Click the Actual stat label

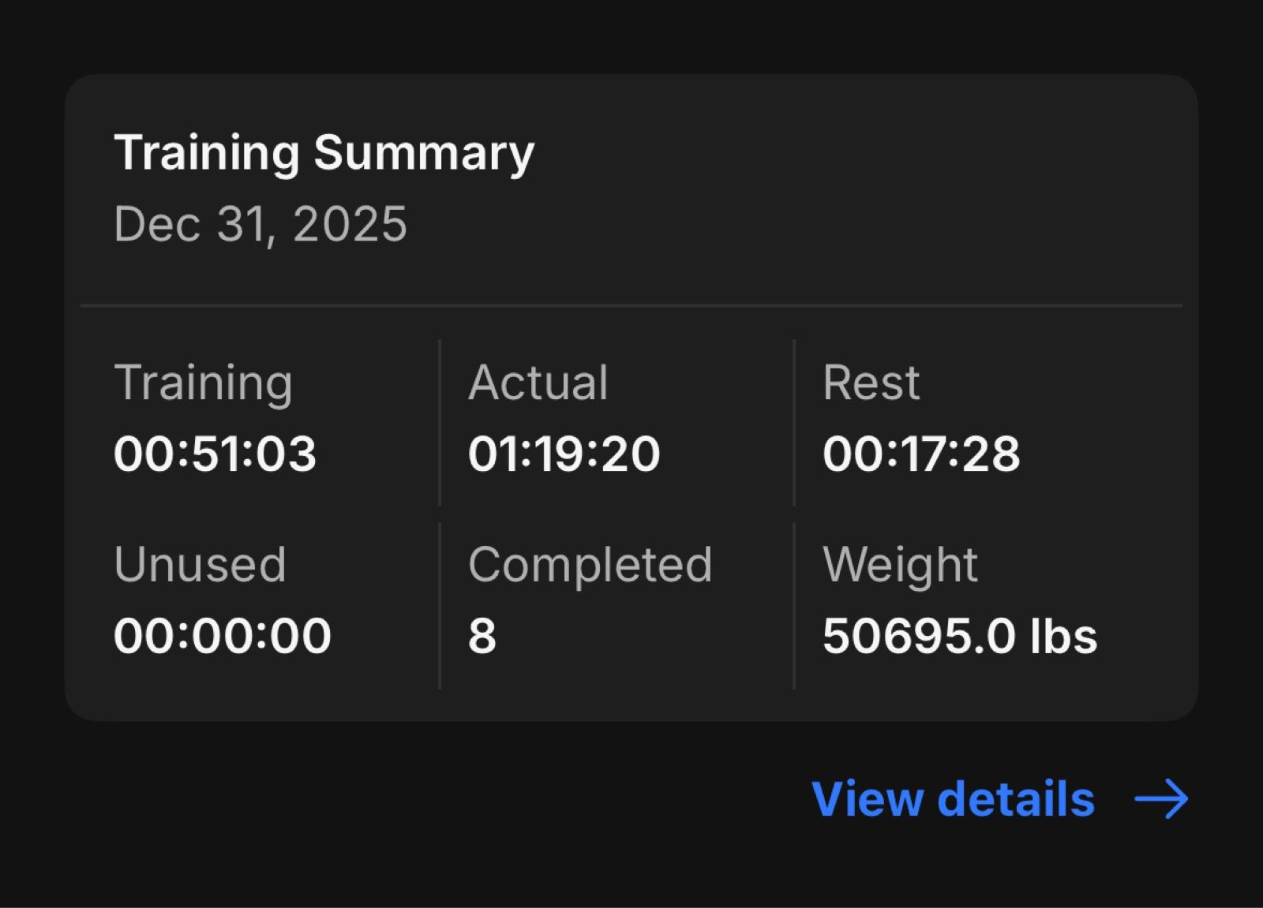[x=538, y=383]
